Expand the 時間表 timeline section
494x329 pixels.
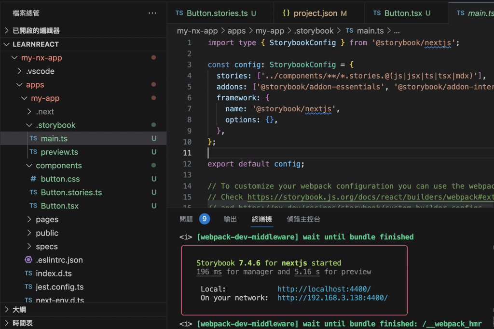pyautogui.click(x=7, y=323)
